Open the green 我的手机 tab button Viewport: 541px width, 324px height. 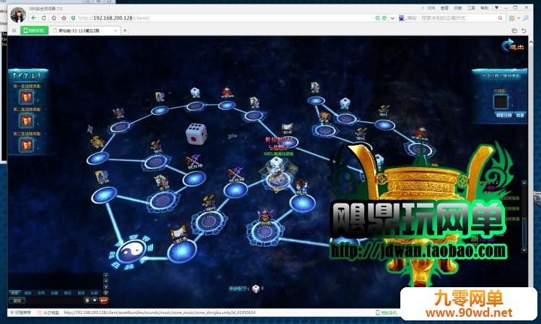click(x=34, y=31)
